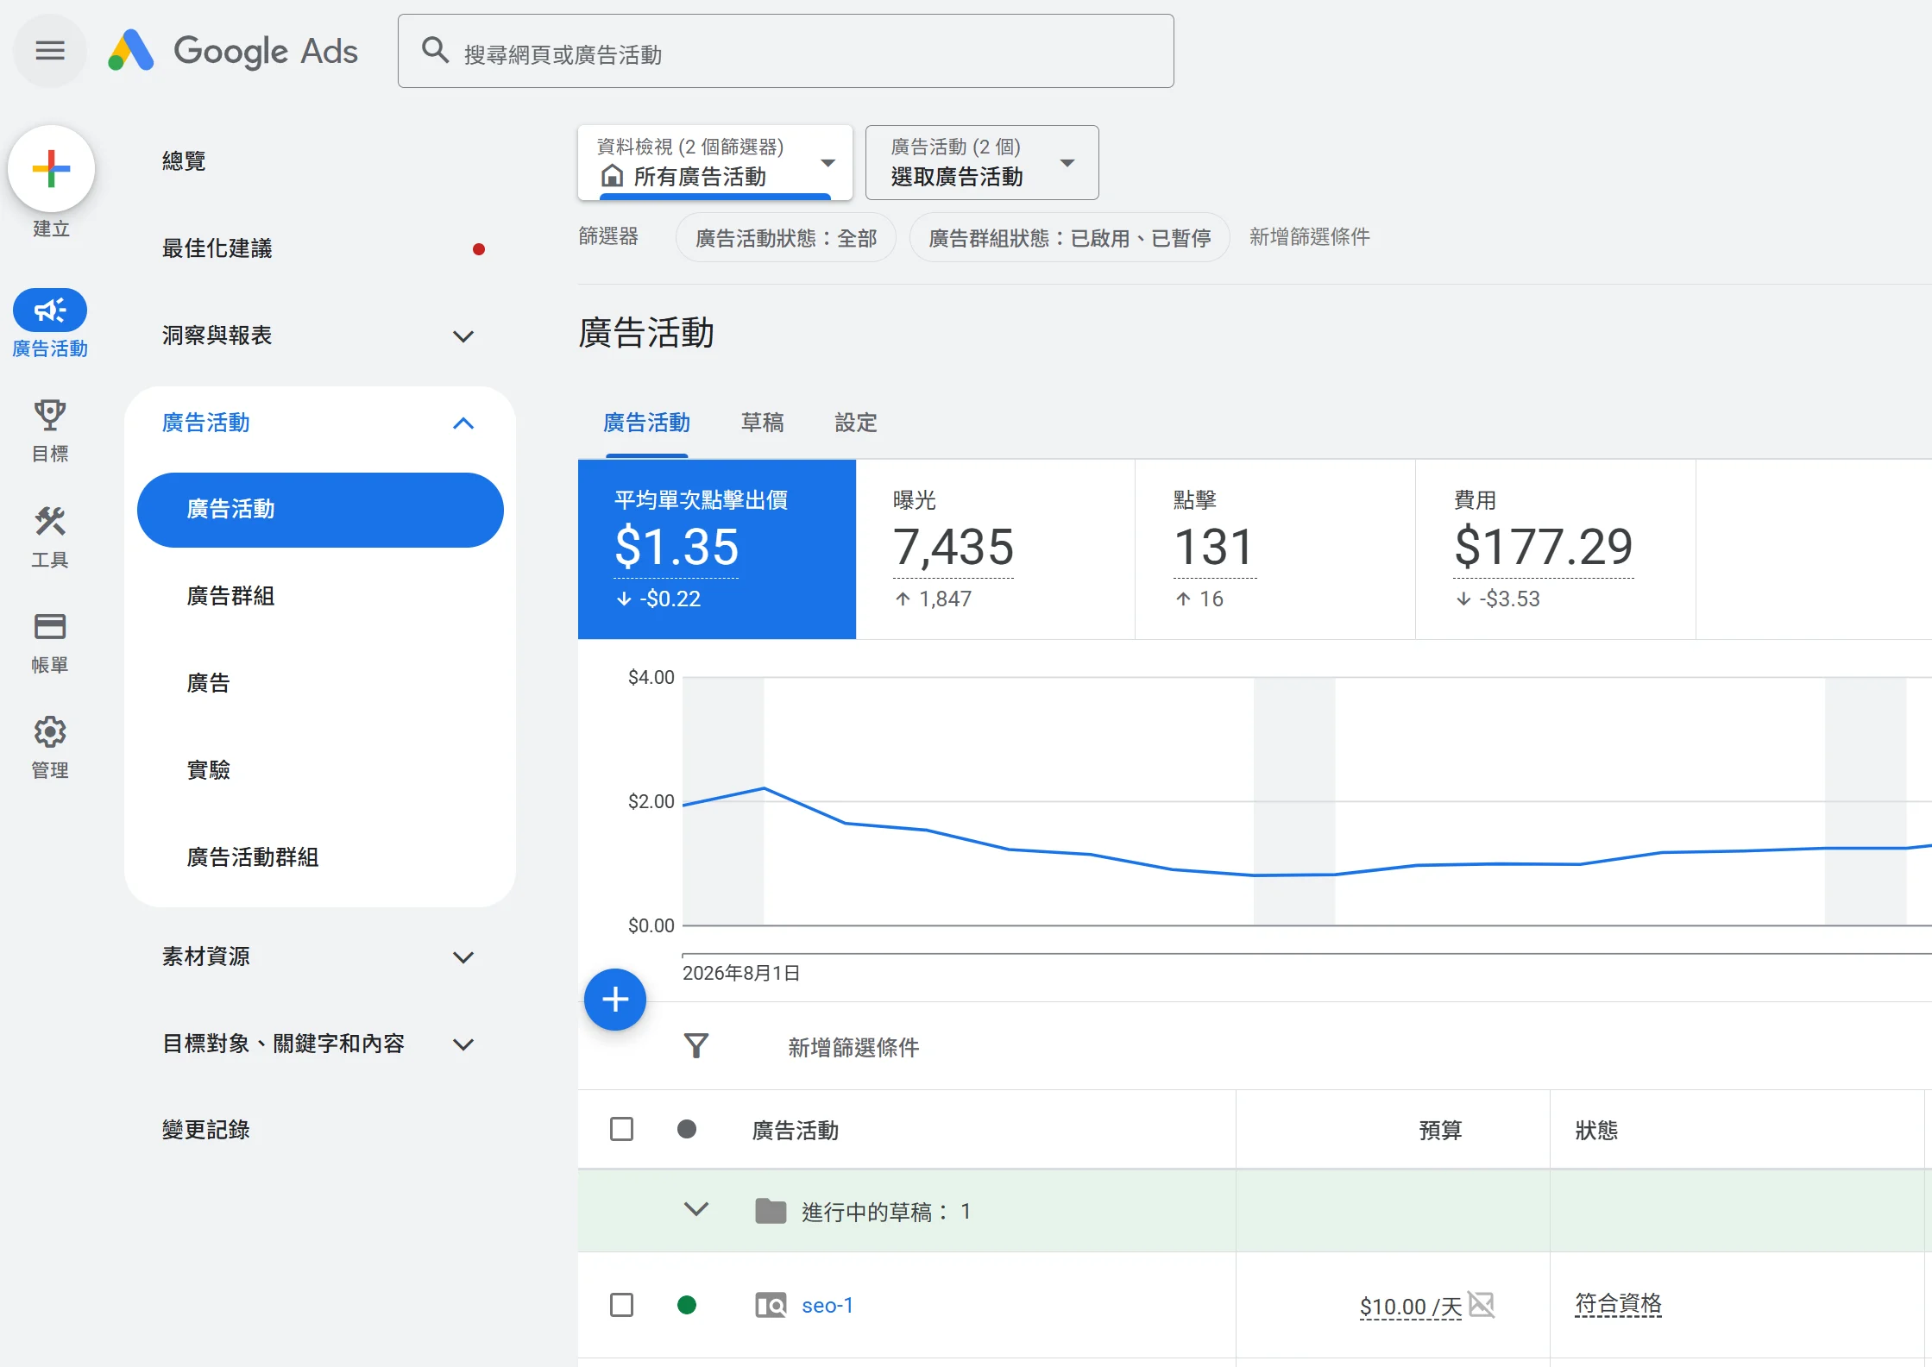1932x1367 pixels.
Task: Open 實驗 in the sidebar
Action: click(208, 769)
